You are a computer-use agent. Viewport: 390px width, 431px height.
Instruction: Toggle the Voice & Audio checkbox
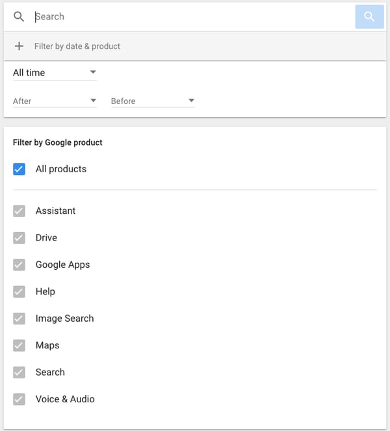[x=19, y=399]
